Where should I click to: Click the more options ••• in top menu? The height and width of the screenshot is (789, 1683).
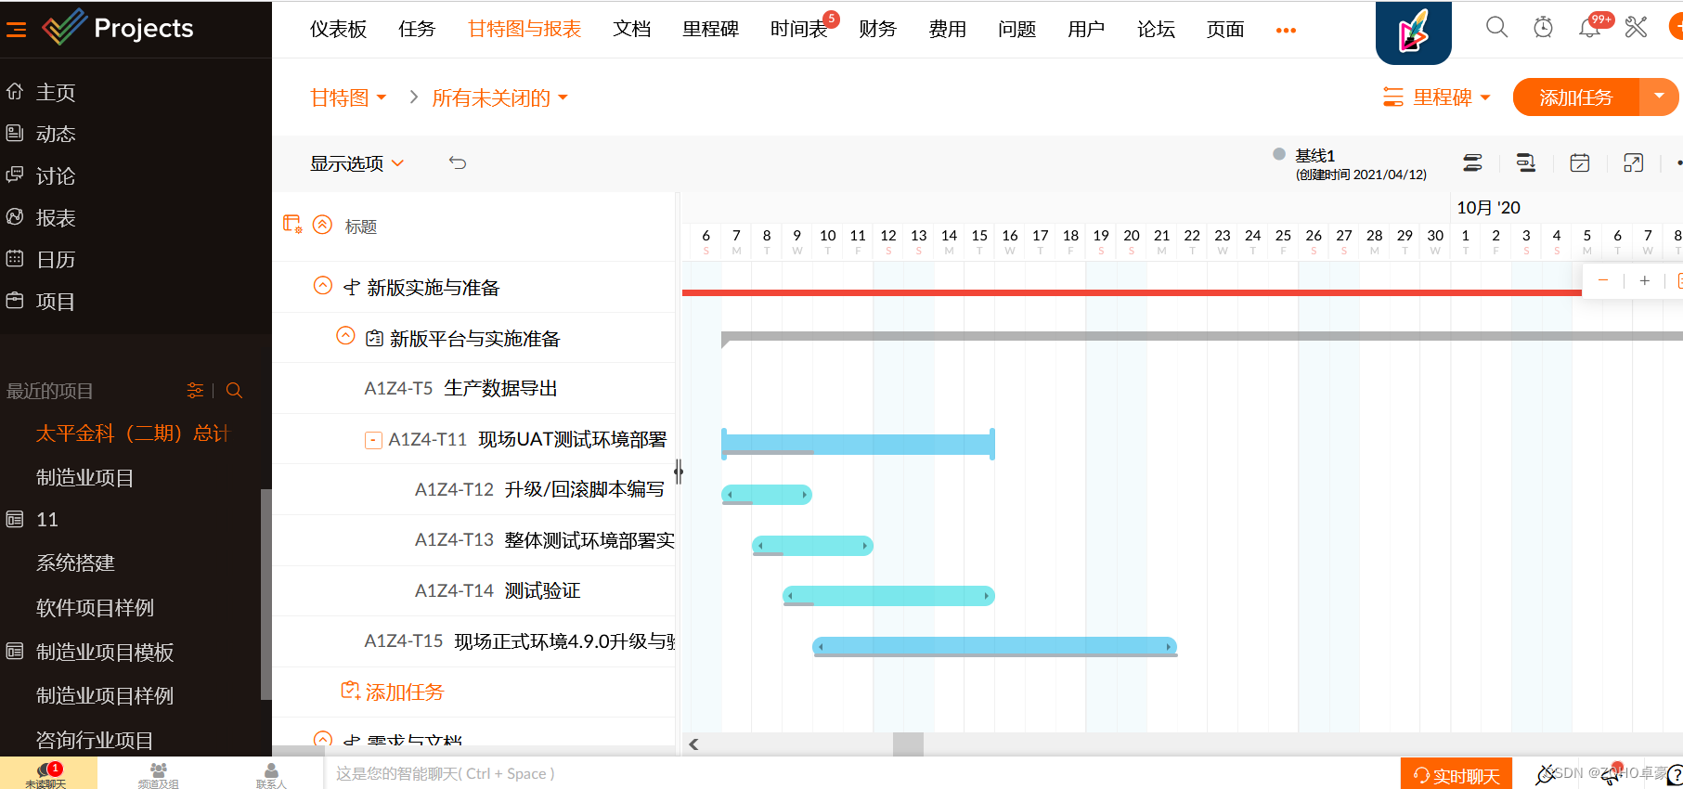pos(1286,31)
